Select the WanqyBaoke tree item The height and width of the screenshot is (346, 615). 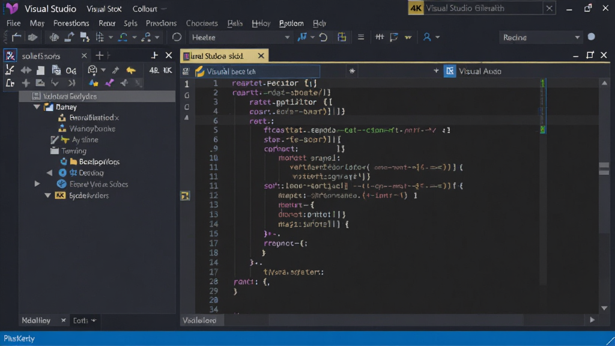(92, 129)
